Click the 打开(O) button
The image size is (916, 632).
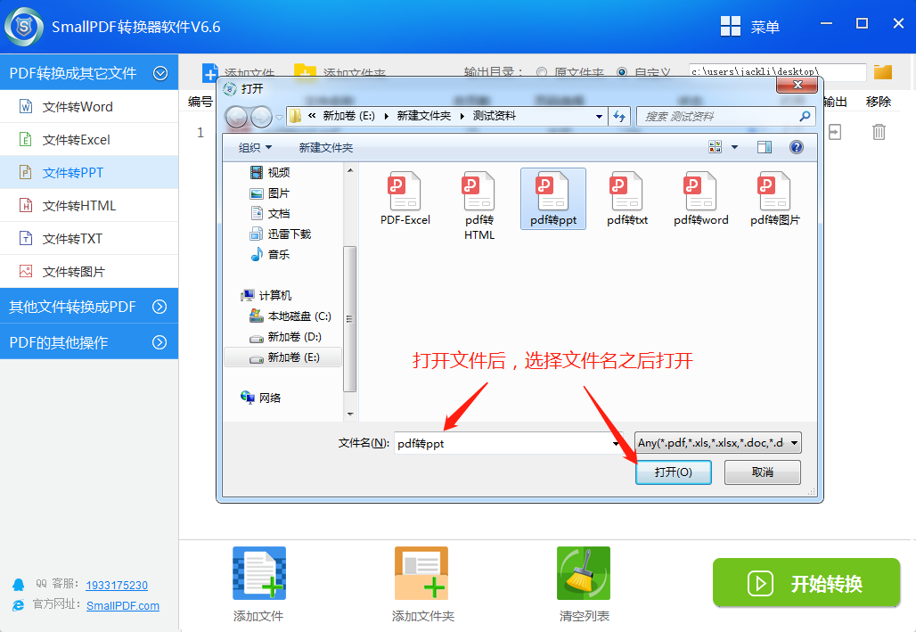[673, 472]
